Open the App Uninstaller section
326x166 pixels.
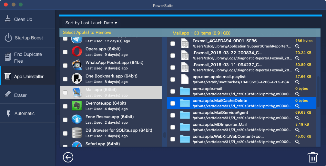[x=27, y=76]
